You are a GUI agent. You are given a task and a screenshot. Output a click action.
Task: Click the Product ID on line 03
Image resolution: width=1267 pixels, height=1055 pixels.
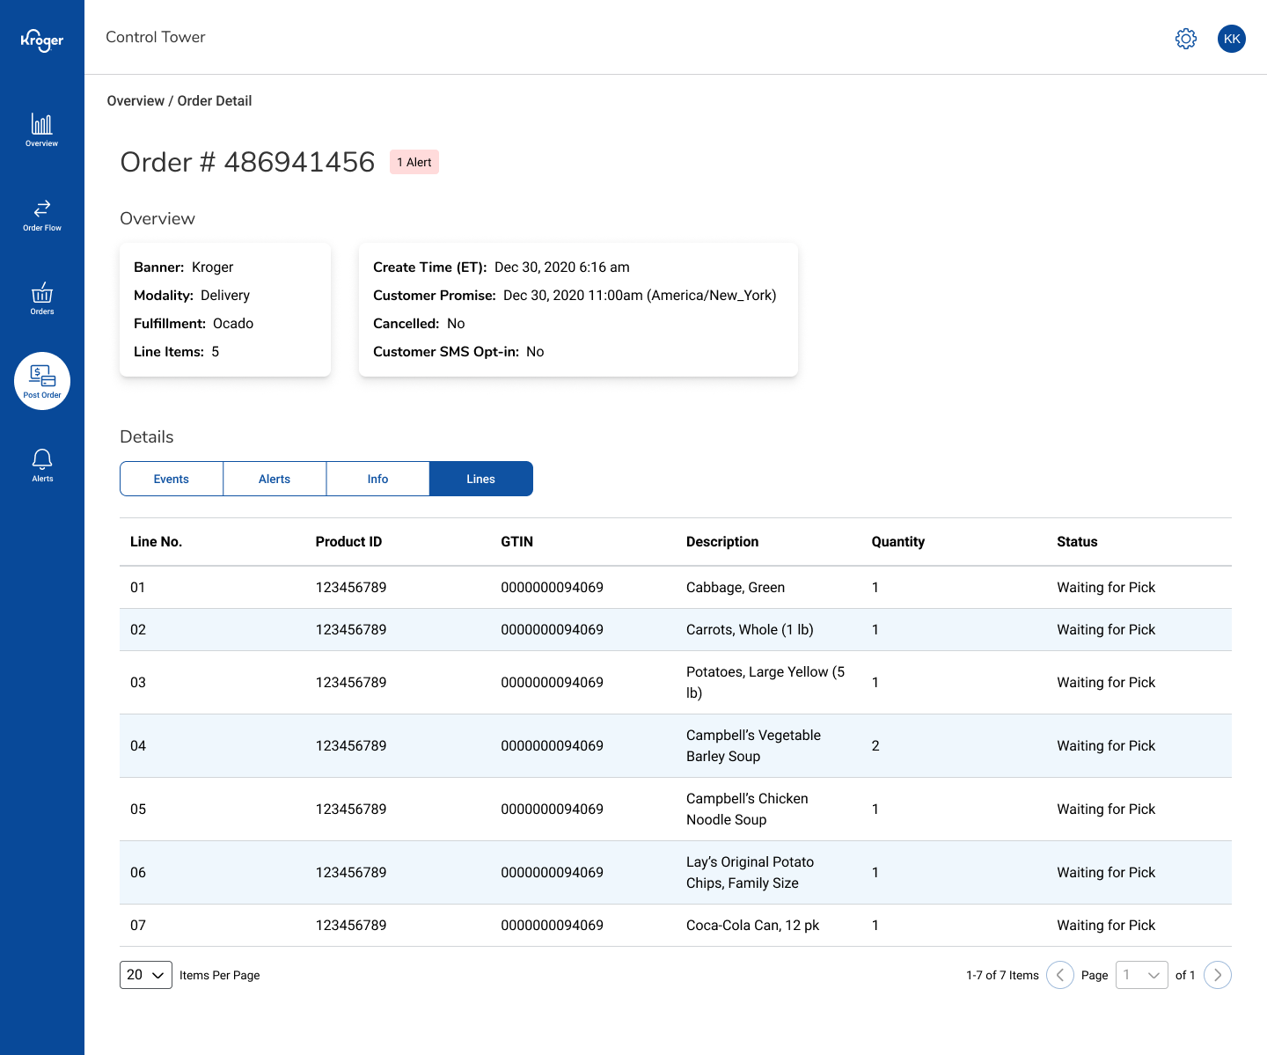click(x=351, y=683)
